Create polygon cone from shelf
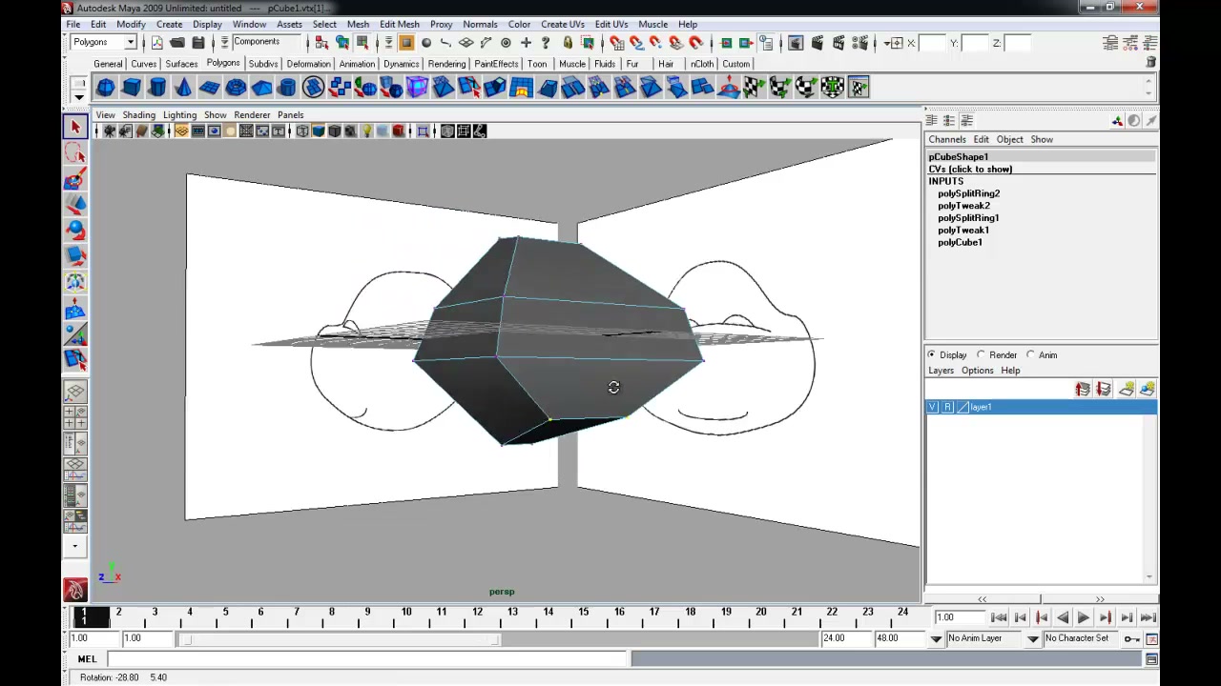Screen dimensions: 1221x686 183,88
